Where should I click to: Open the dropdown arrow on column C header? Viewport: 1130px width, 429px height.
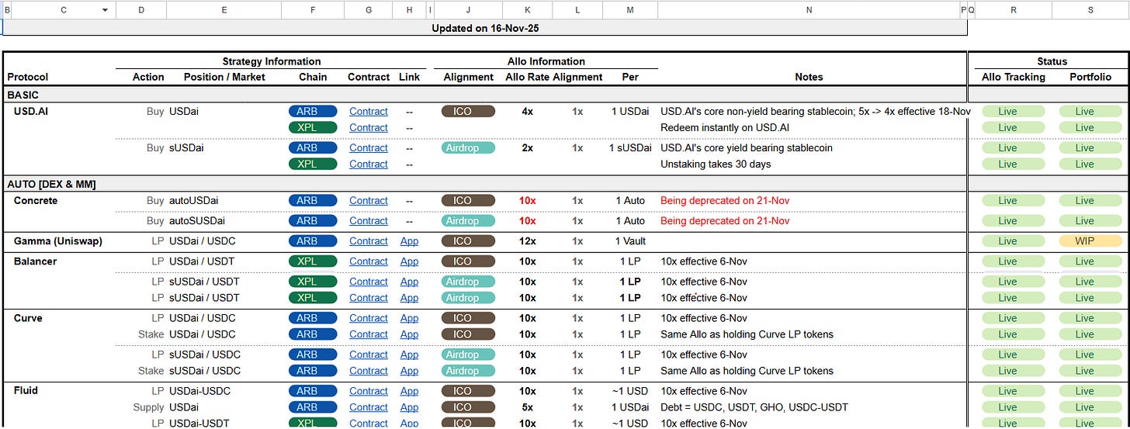pos(105,9)
